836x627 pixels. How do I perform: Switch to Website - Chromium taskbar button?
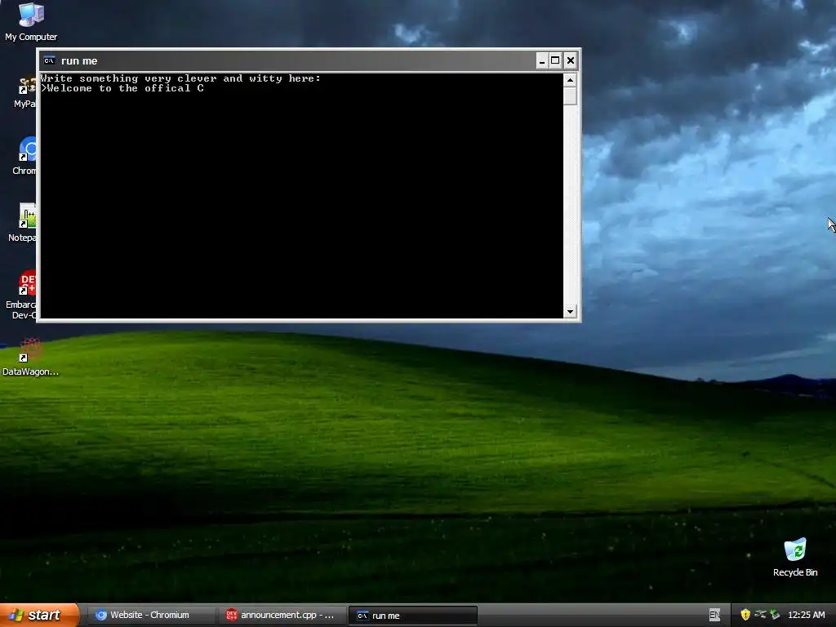click(150, 615)
